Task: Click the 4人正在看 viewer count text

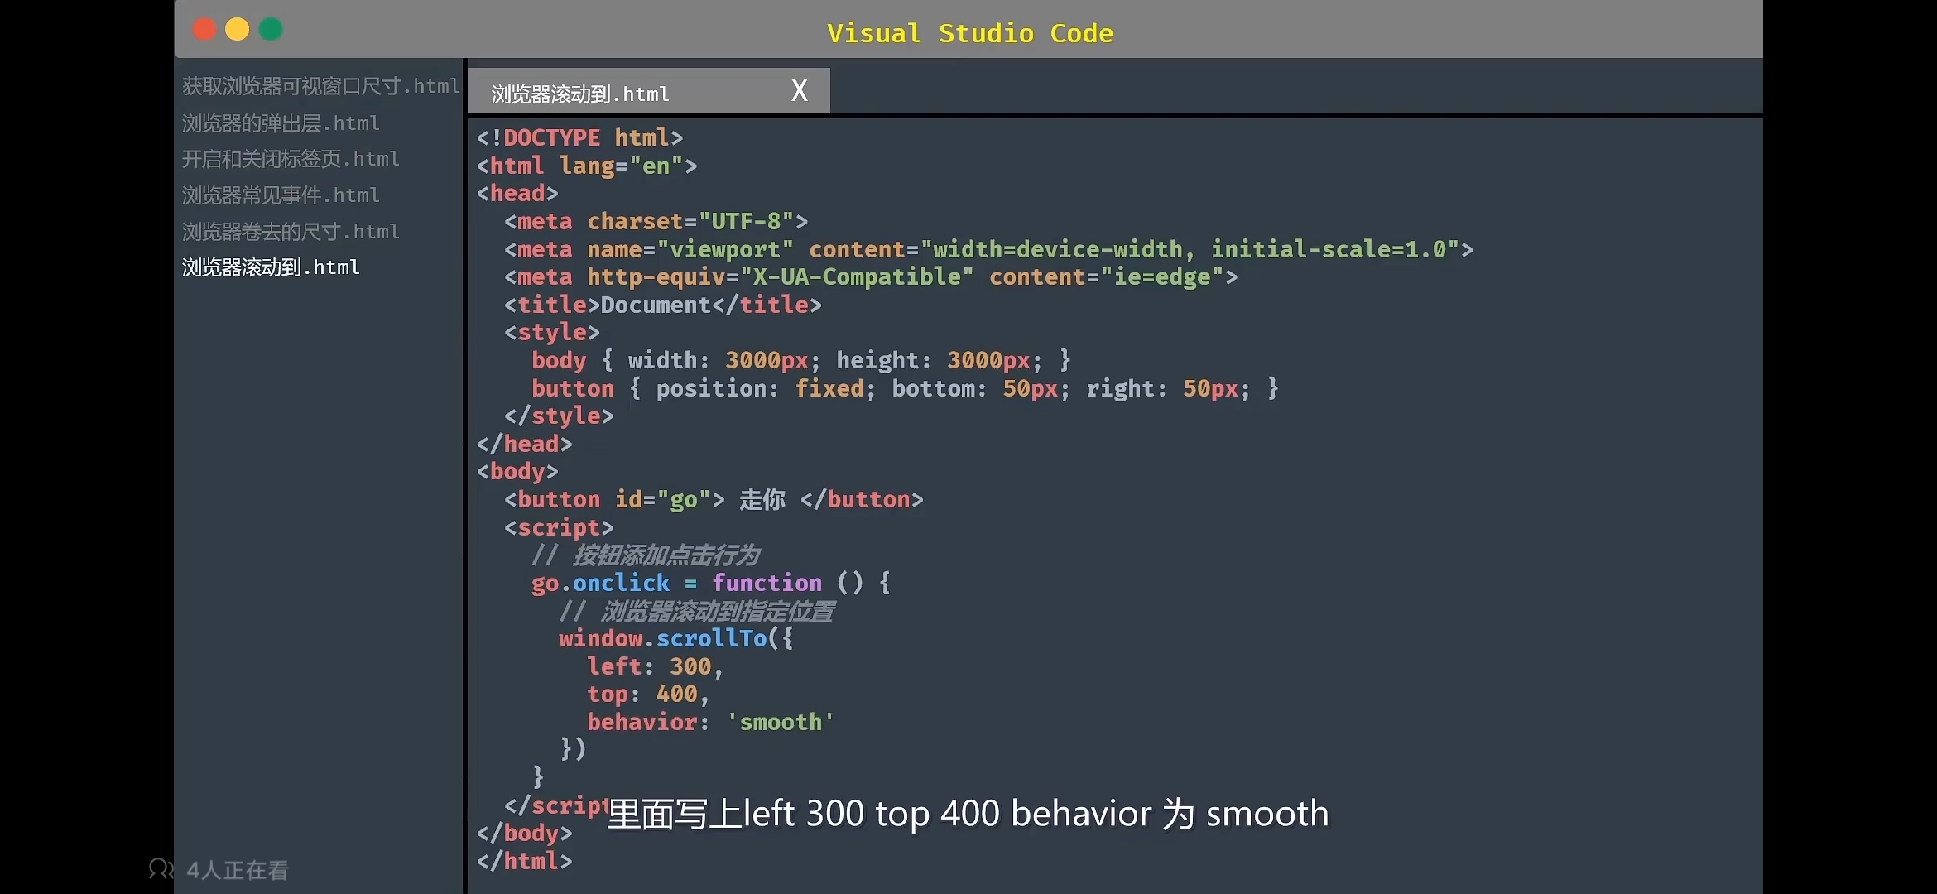Action: pos(237,870)
